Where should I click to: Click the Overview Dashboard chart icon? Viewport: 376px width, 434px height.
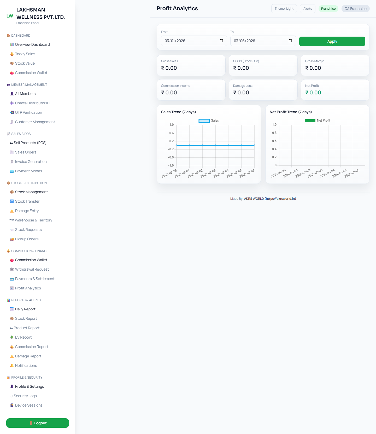point(12,45)
